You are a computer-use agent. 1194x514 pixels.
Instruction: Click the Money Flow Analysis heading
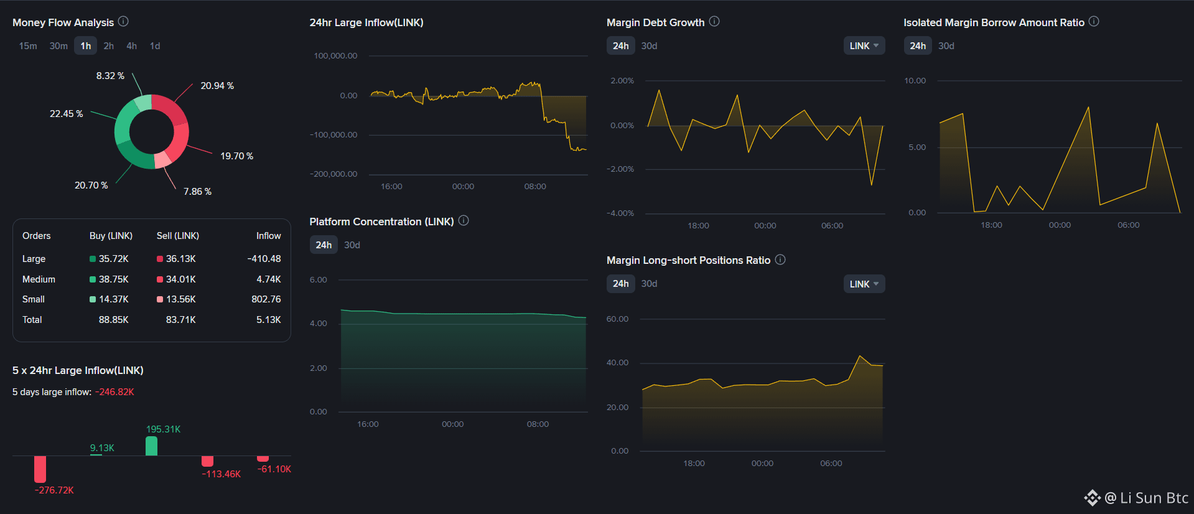(63, 22)
